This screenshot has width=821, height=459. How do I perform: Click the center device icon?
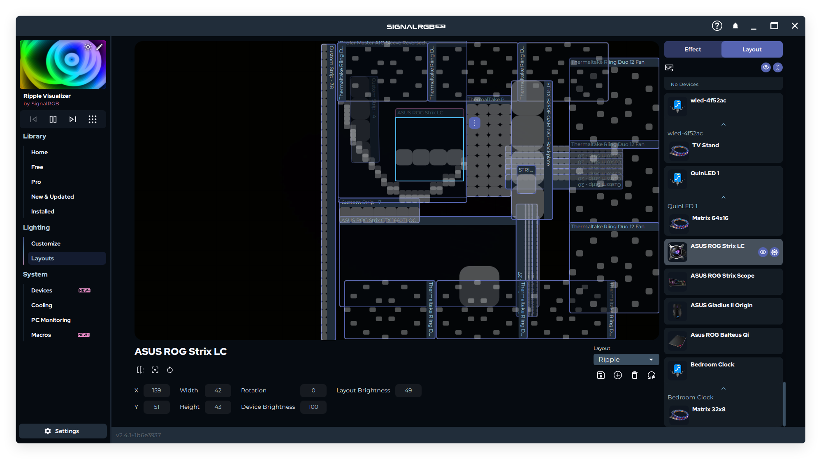[155, 370]
